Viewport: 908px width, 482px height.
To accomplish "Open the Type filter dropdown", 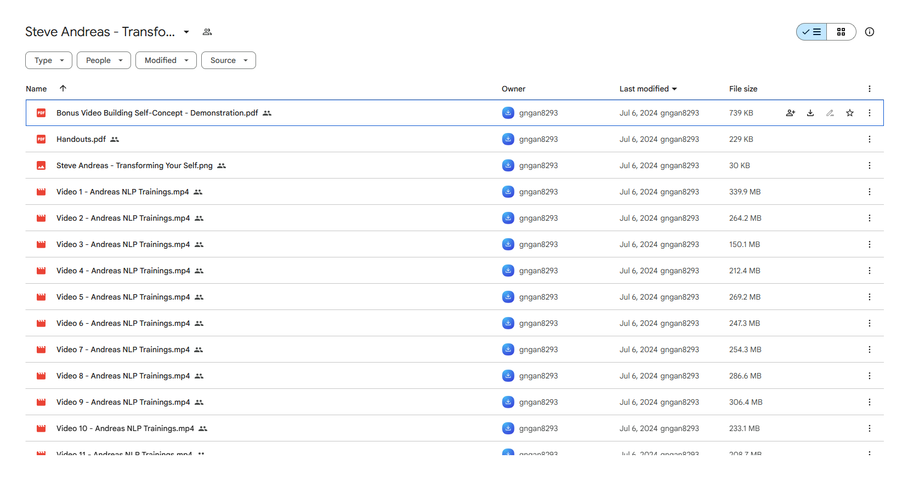I will tap(49, 60).
